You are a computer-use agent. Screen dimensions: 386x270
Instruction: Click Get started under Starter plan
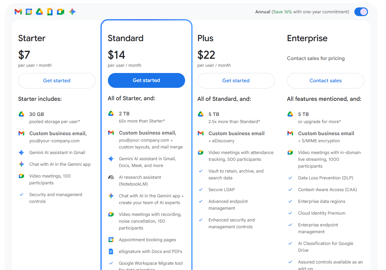click(57, 81)
